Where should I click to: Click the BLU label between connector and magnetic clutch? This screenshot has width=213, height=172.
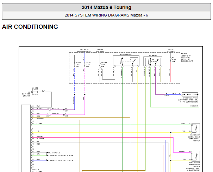pos(174,93)
